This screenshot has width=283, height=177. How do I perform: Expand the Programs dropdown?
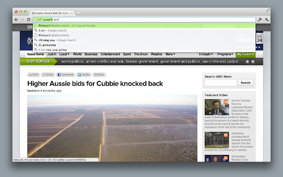(225, 54)
